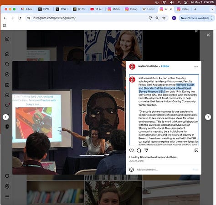216x205 pixels.
Task: Click the July 27, 2018 post date
Action: 136,161
